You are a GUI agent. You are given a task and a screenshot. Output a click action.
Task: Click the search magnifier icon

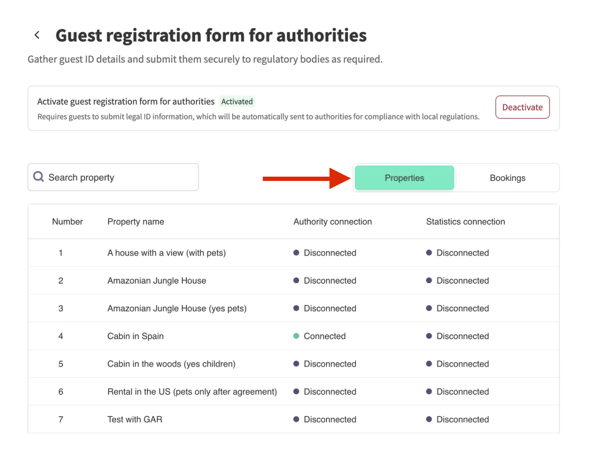click(x=39, y=177)
